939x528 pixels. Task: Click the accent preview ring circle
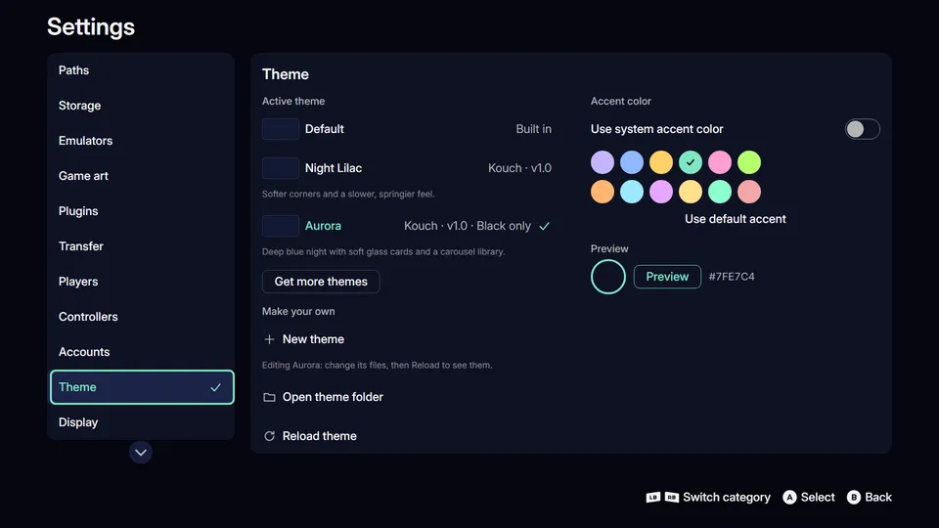pos(607,277)
